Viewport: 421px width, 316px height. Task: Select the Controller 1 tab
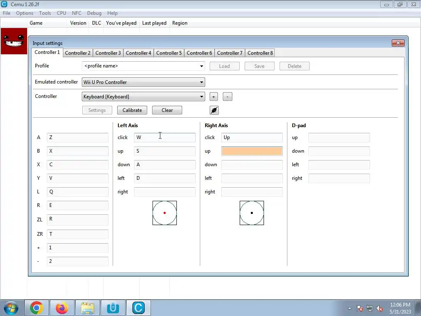(x=47, y=52)
